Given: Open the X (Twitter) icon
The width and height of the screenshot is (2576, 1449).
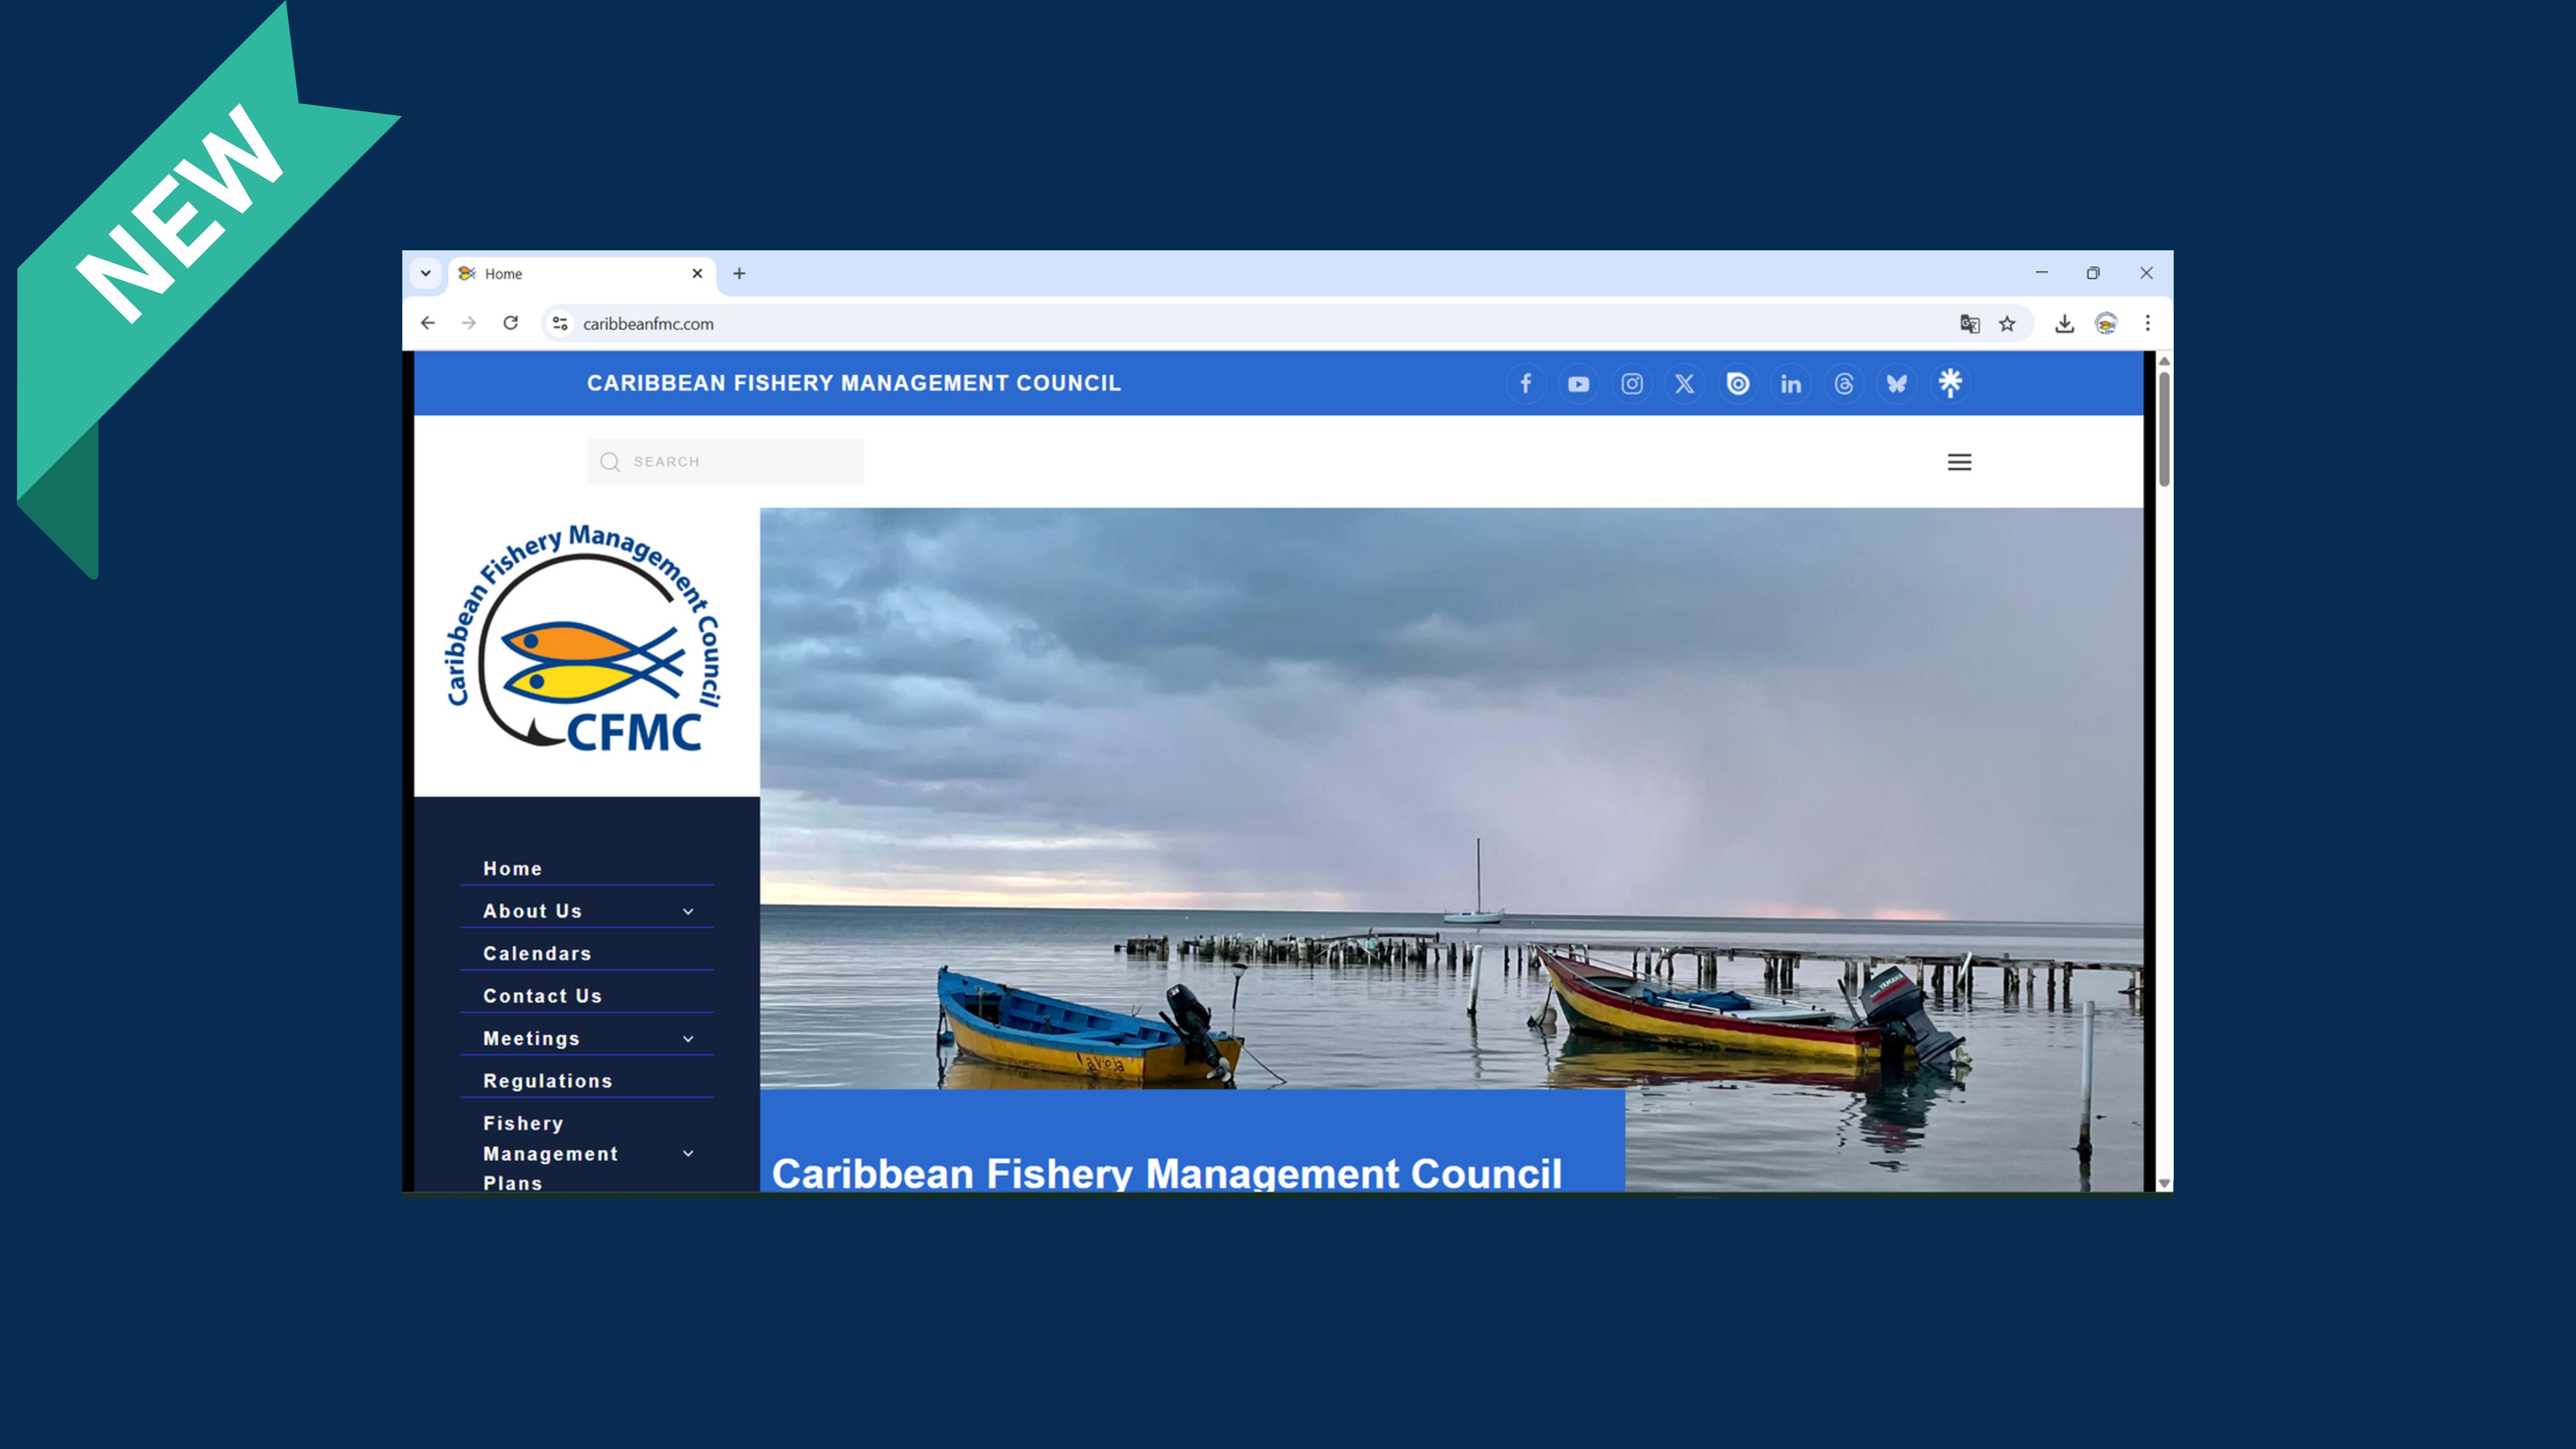Looking at the screenshot, I should click(x=1685, y=384).
